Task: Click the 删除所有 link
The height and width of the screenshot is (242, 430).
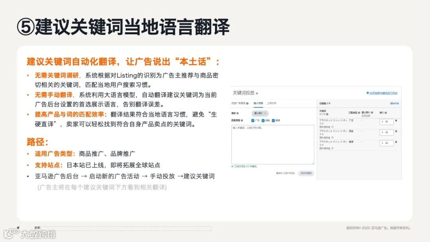Action: [394, 104]
